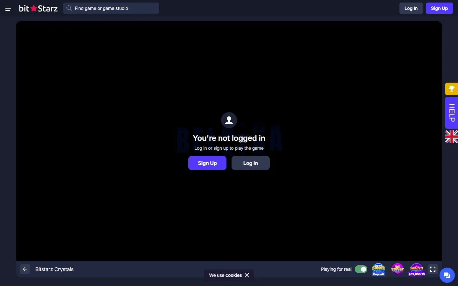The width and height of the screenshot is (458, 286).
Task: Click Log In in the top header
Action: [411, 8]
